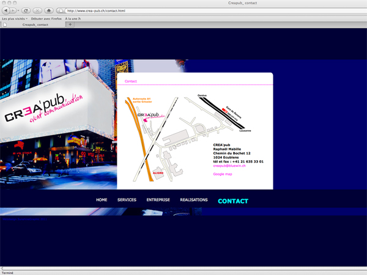This screenshot has width=367, height=275.
Task: Open the Google map link
Action: pos(223,174)
